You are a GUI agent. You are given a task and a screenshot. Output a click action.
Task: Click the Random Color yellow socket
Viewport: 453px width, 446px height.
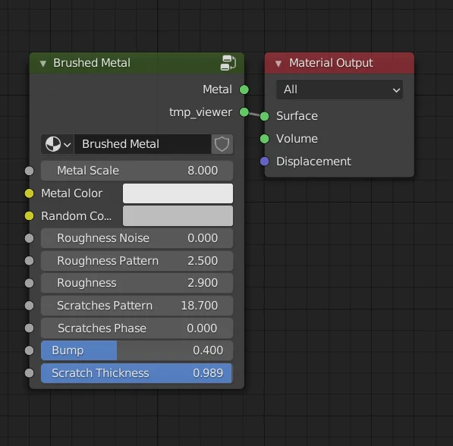tap(29, 215)
